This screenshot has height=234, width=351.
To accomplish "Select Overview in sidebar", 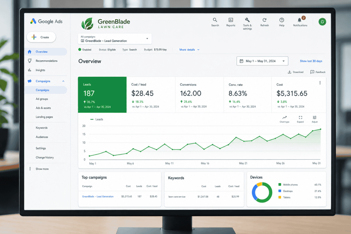I will pos(46,52).
